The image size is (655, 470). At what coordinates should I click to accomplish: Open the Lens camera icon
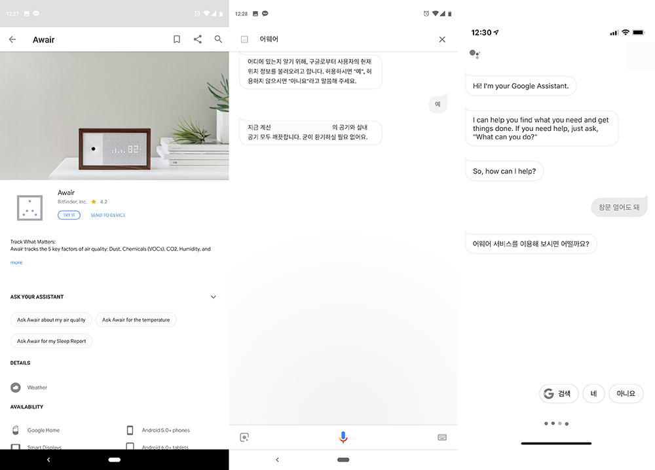(x=244, y=437)
